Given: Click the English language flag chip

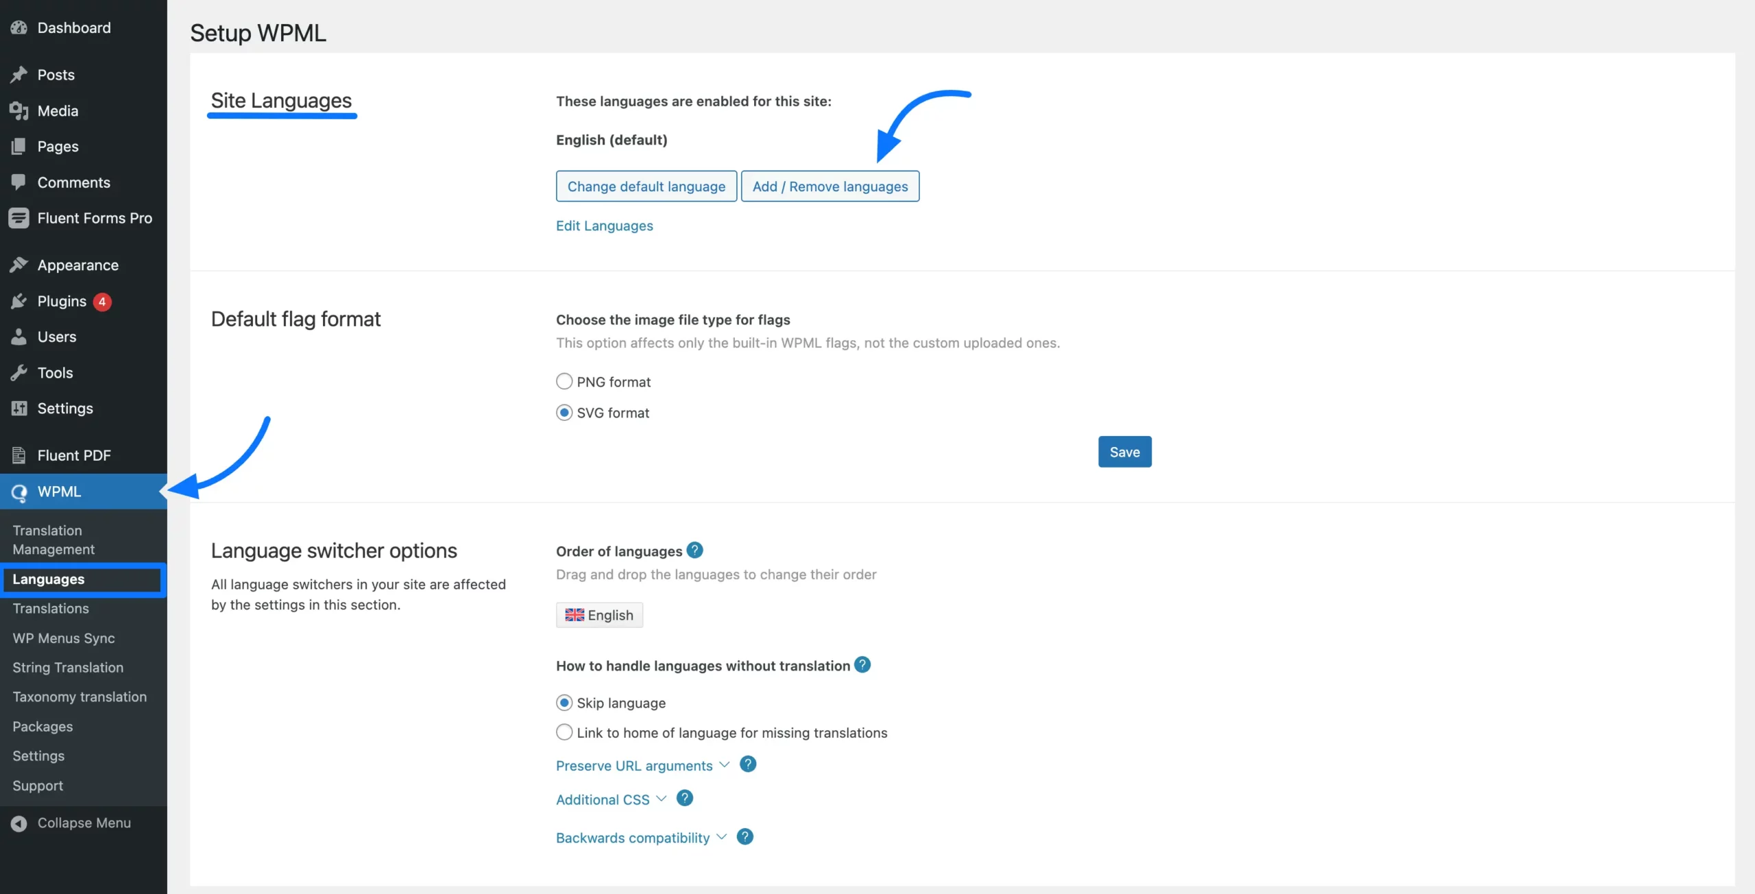Looking at the screenshot, I should [x=599, y=615].
